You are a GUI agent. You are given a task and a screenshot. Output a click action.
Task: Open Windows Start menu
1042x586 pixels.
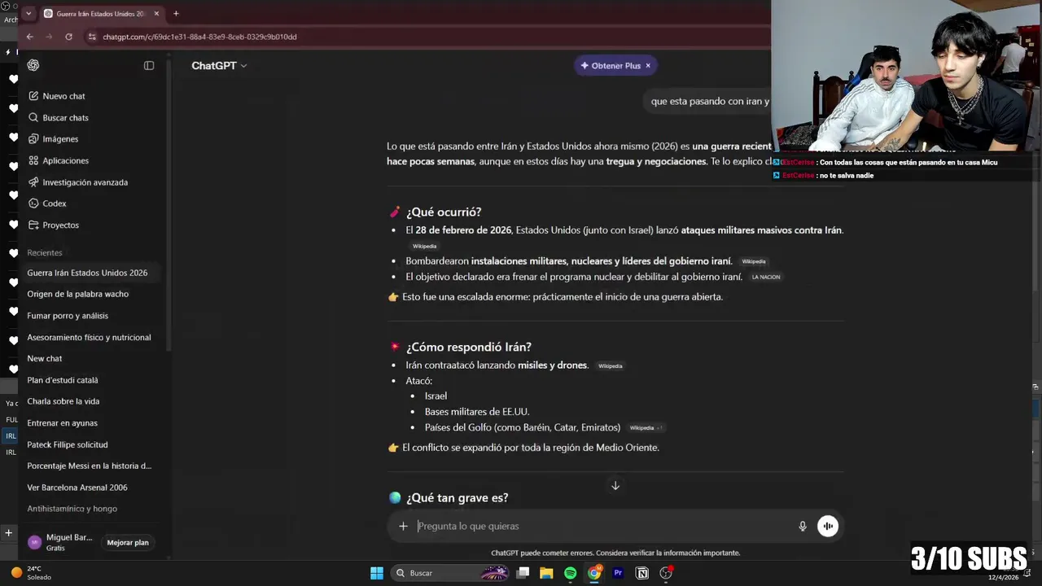[x=377, y=573]
